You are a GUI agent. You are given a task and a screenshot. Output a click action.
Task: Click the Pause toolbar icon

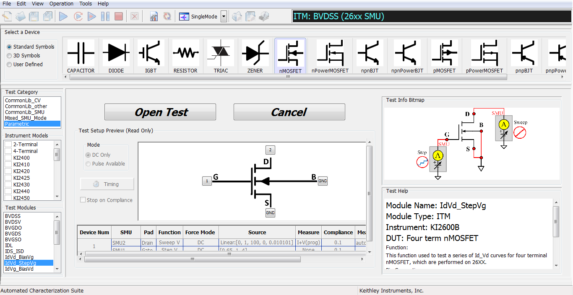[105, 17]
